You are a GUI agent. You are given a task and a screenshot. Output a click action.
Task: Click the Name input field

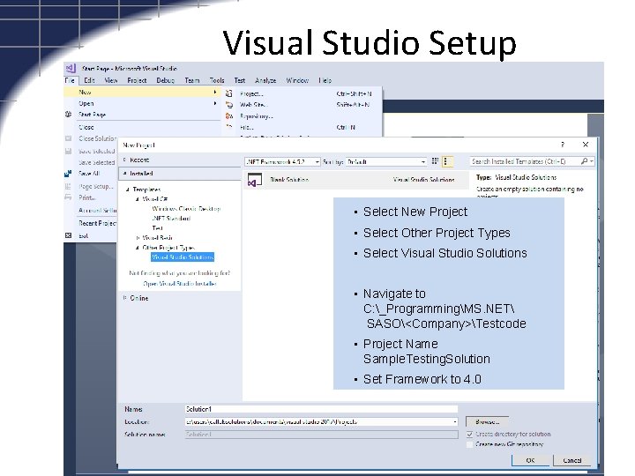coord(321,409)
